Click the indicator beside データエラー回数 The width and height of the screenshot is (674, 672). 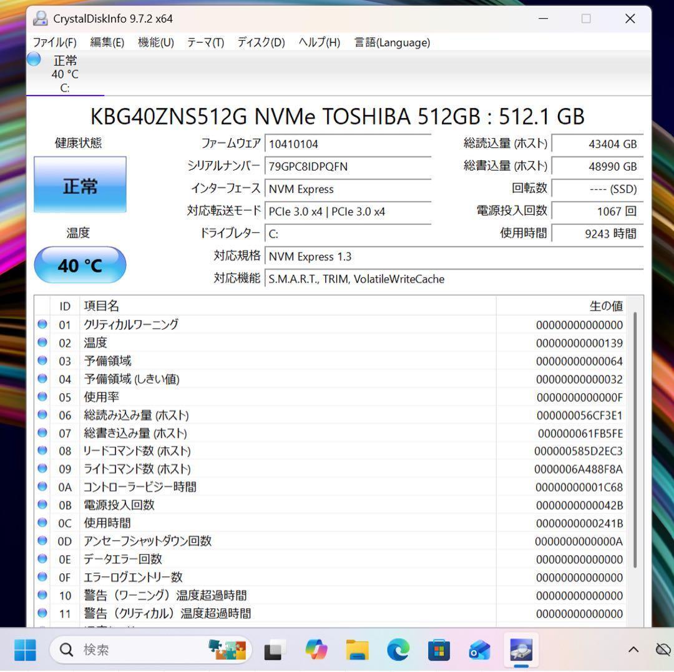(x=42, y=559)
